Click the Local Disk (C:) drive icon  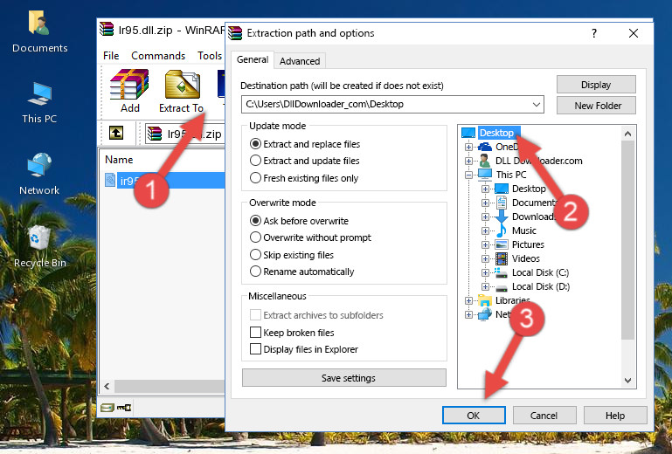tap(501, 272)
